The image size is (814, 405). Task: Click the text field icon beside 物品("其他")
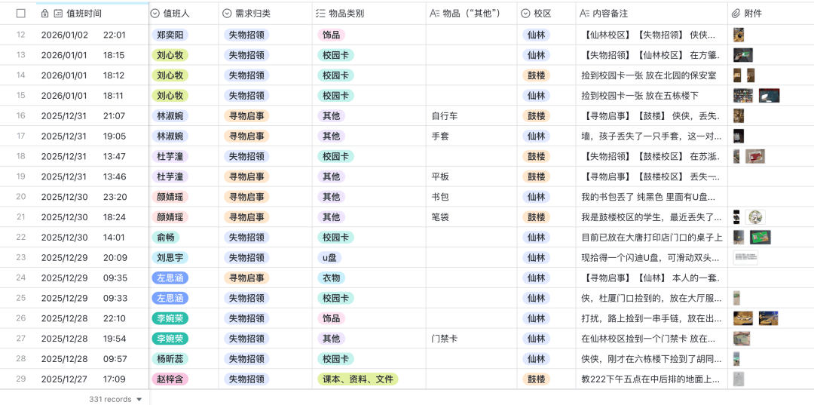pyautogui.click(x=434, y=14)
